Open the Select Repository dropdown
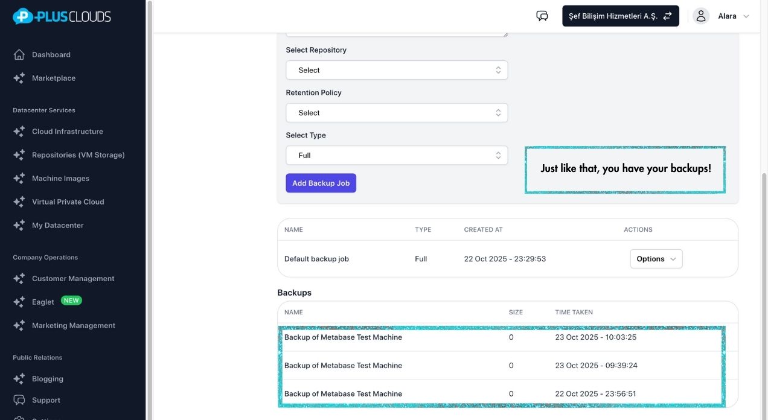The width and height of the screenshot is (768, 420). pos(397,70)
